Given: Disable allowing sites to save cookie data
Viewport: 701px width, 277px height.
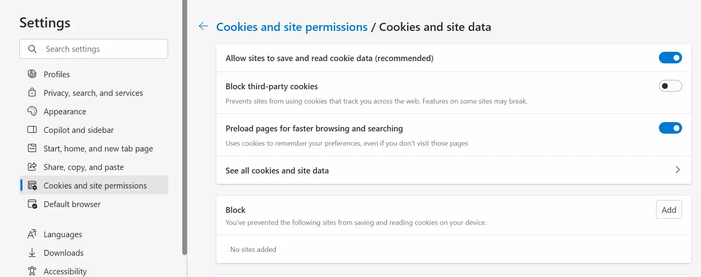Looking at the screenshot, I should [x=670, y=58].
